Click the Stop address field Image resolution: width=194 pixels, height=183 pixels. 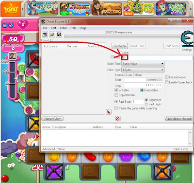[143, 85]
